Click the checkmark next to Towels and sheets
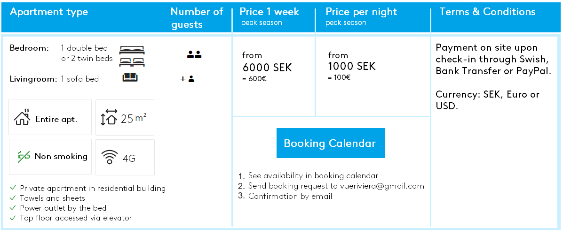This screenshot has width=563, height=235. pyautogui.click(x=13, y=198)
